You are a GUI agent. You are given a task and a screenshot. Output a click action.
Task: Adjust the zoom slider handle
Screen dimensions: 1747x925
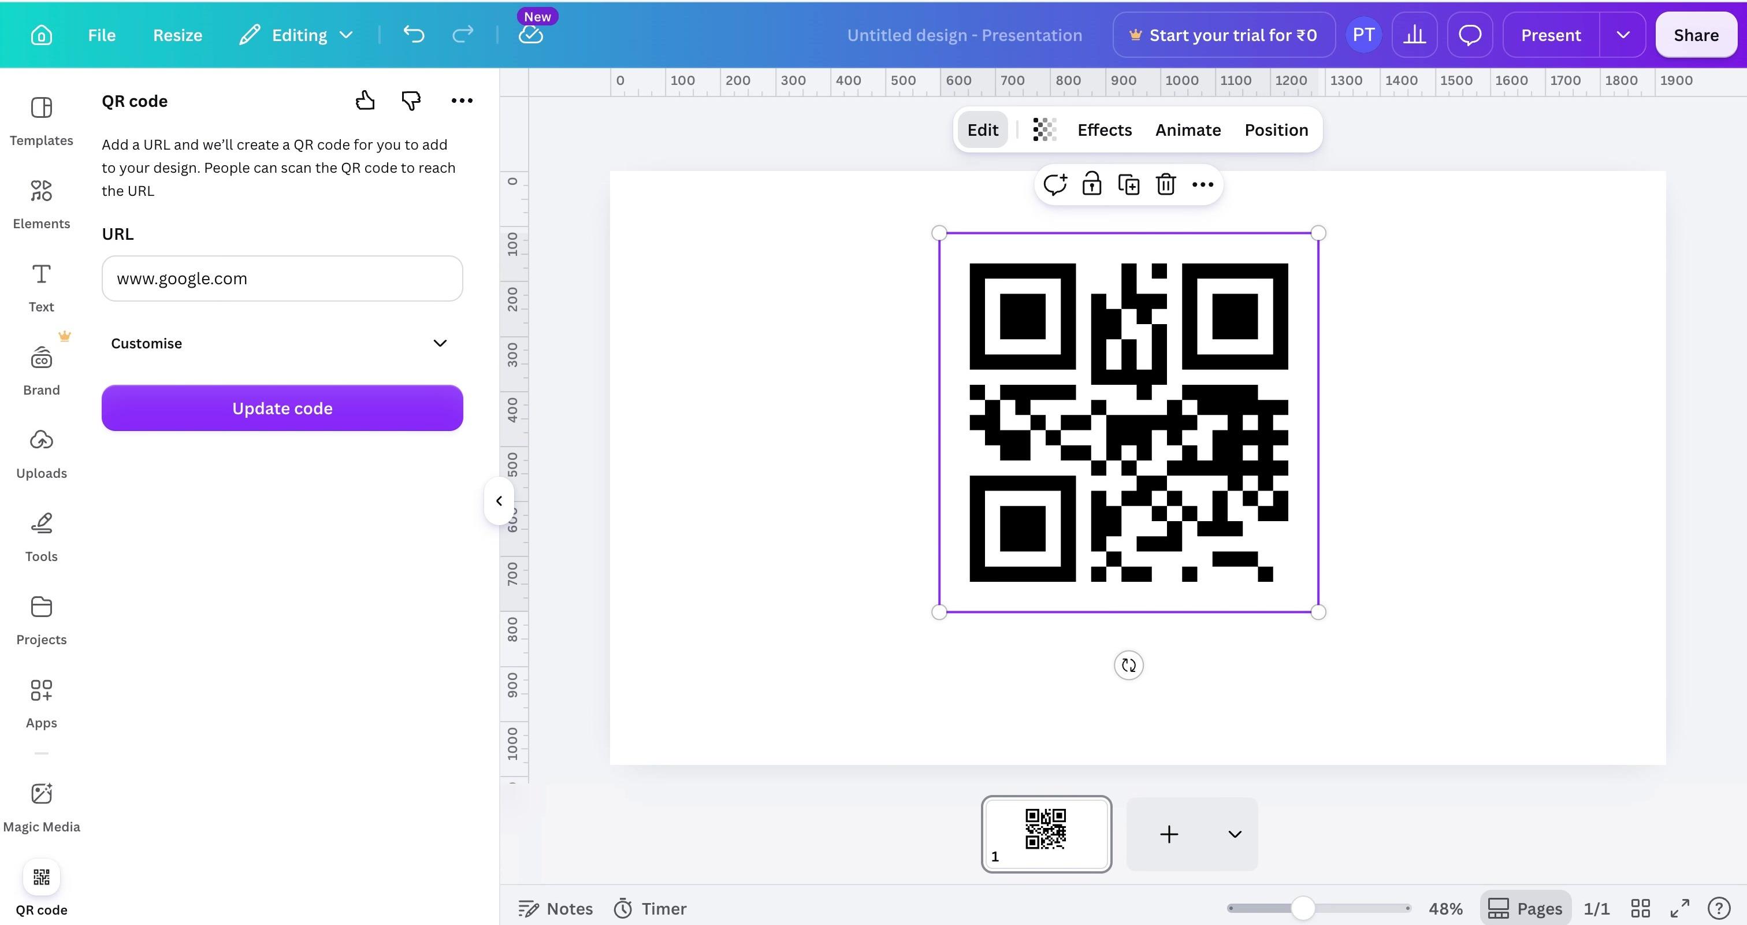click(1302, 908)
